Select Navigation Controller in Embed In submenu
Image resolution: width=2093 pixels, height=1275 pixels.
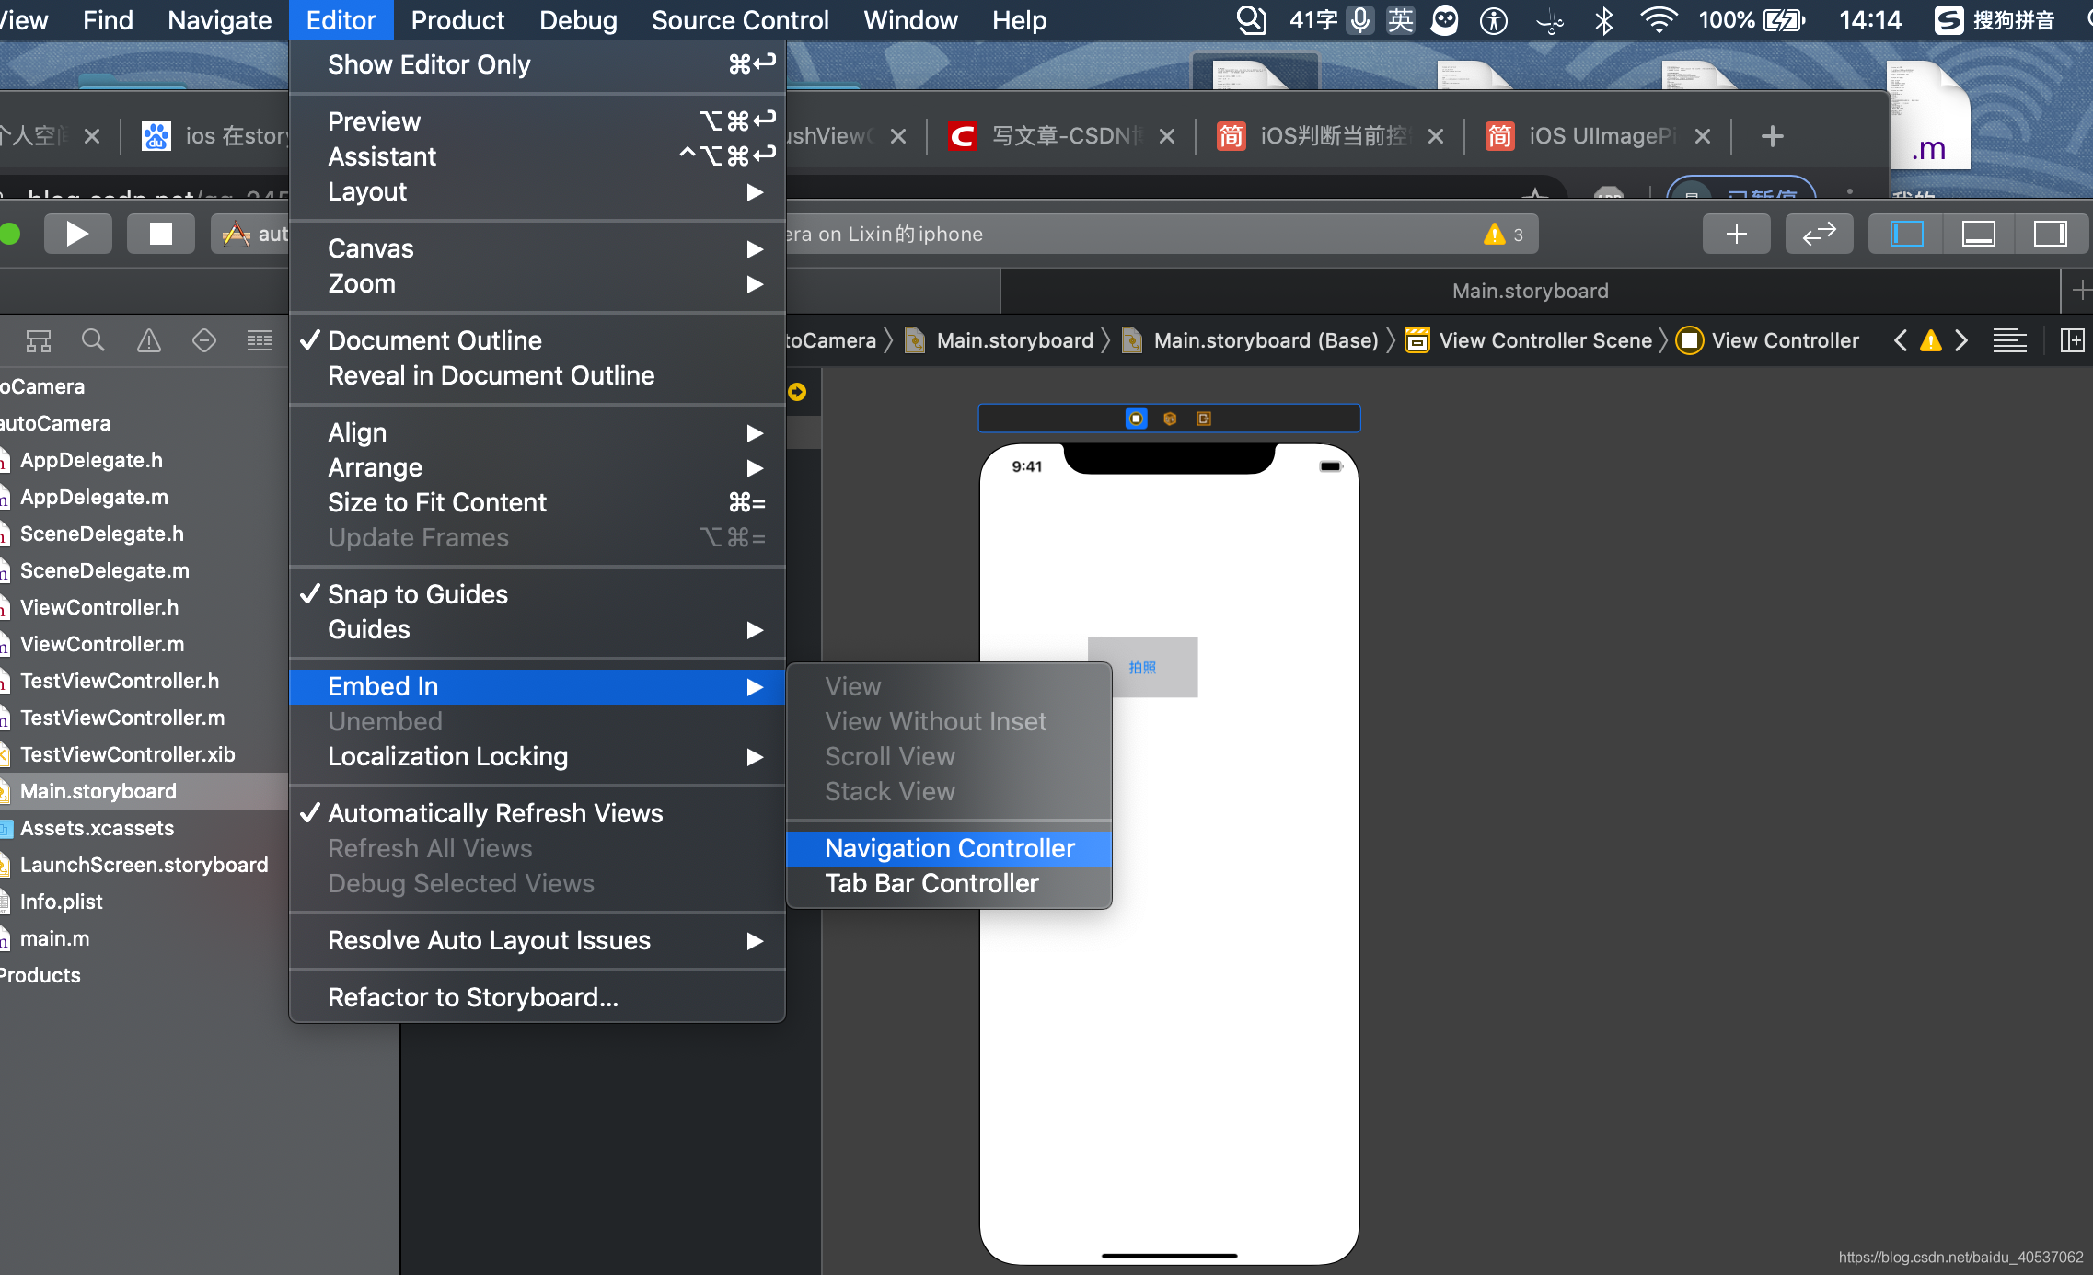[949, 848]
